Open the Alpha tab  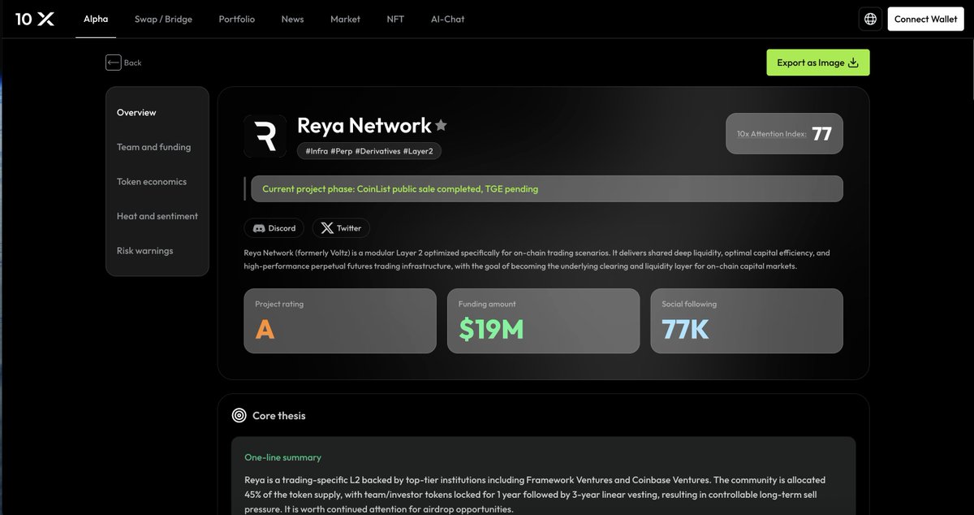tap(96, 19)
